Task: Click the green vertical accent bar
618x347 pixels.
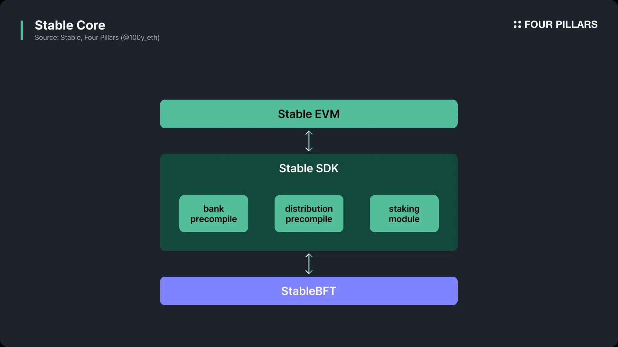Action: coord(22,30)
